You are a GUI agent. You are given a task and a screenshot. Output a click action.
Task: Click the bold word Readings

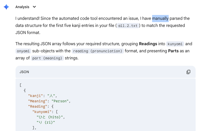[x=148, y=44]
